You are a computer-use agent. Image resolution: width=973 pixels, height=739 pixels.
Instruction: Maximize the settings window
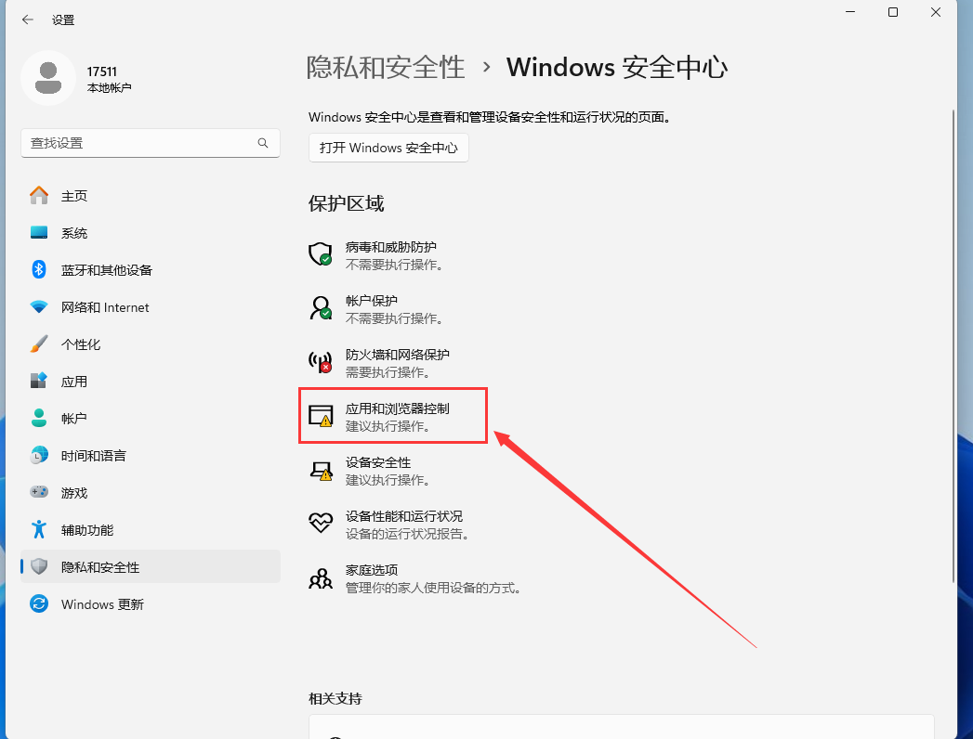tap(893, 12)
